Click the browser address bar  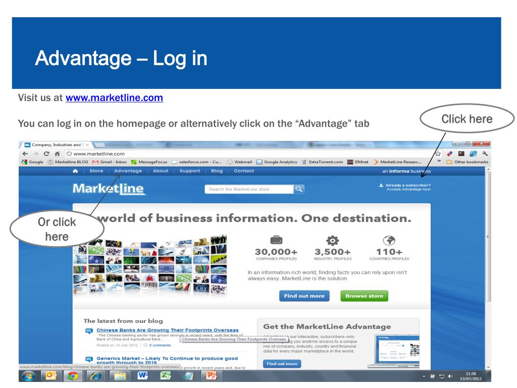pos(249,154)
